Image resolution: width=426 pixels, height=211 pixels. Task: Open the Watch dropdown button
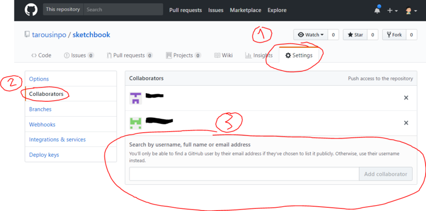[x=310, y=35]
